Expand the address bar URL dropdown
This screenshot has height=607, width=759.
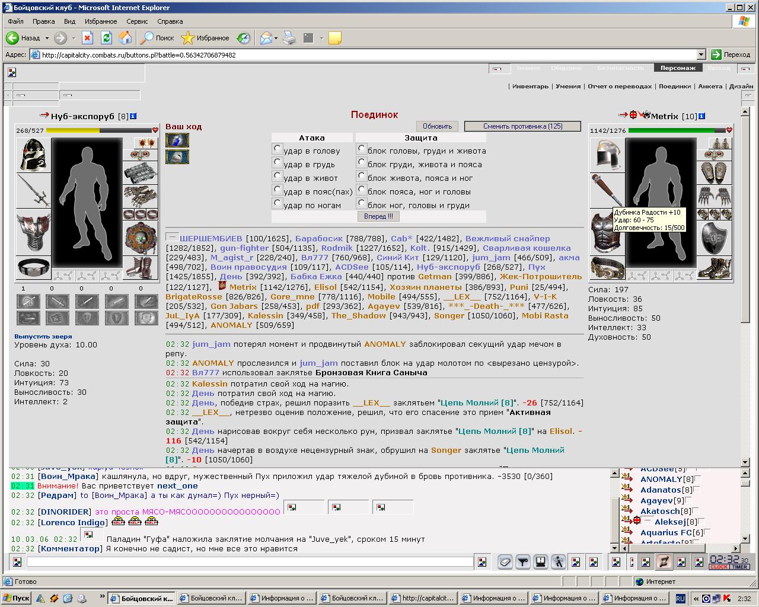701,55
